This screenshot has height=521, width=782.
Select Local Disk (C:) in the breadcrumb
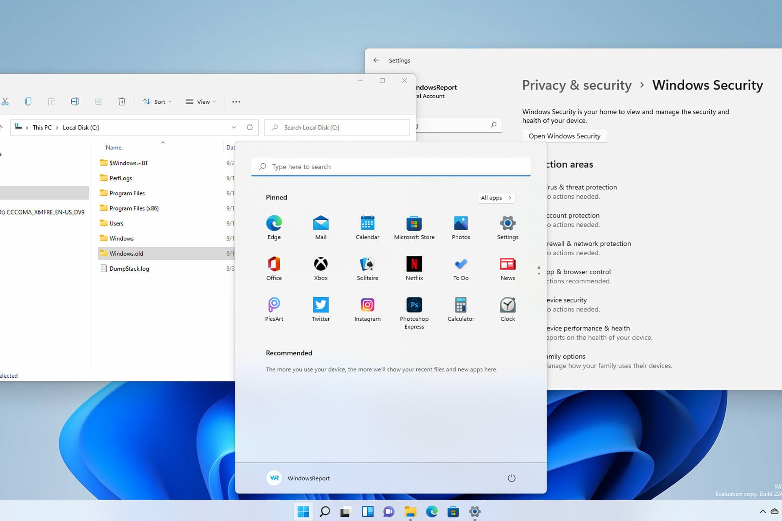pos(81,127)
